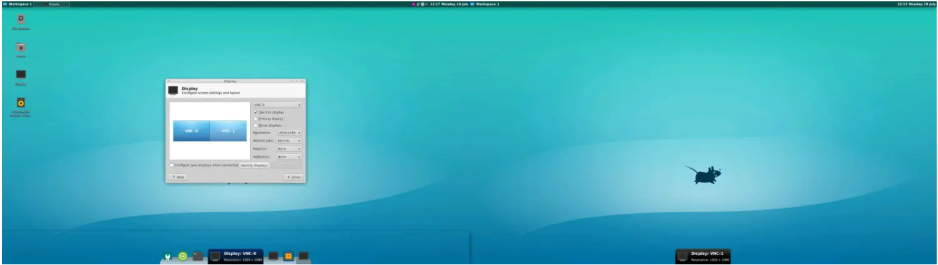Toggle Configure new displays when connected checkbox
The width and height of the screenshot is (938, 265).
[x=172, y=165]
